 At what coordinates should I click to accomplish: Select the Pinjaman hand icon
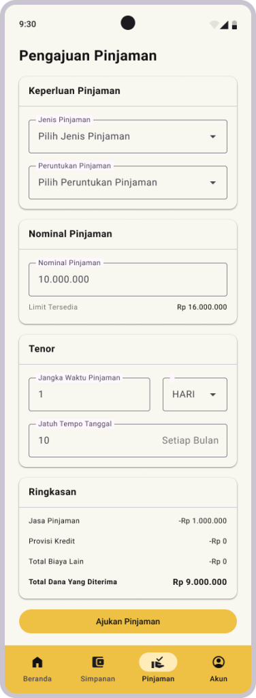click(158, 663)
